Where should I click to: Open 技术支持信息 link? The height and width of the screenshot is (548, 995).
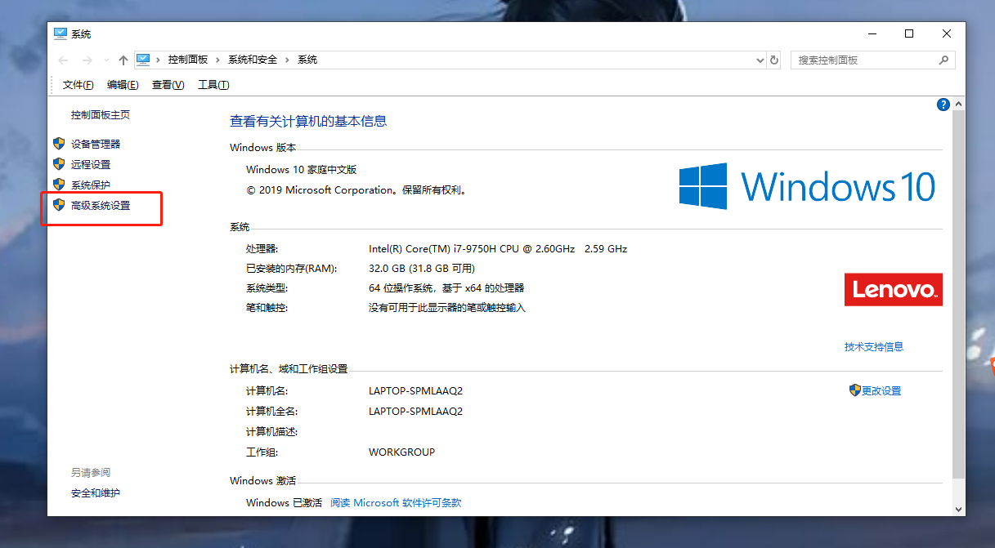874,346
